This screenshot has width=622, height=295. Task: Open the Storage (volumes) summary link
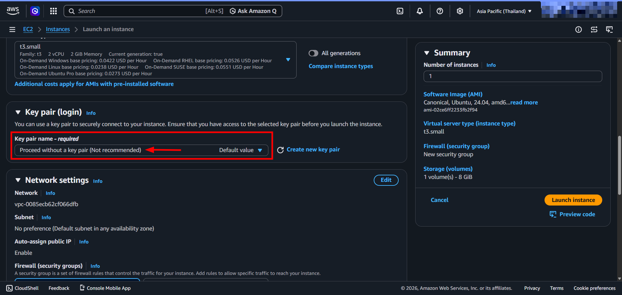(448, 169)
